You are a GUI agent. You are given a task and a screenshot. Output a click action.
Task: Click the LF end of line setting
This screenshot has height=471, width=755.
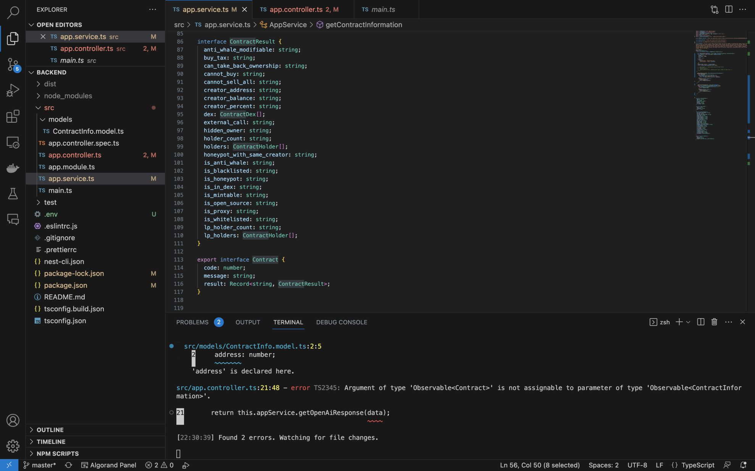pos(659,465)
